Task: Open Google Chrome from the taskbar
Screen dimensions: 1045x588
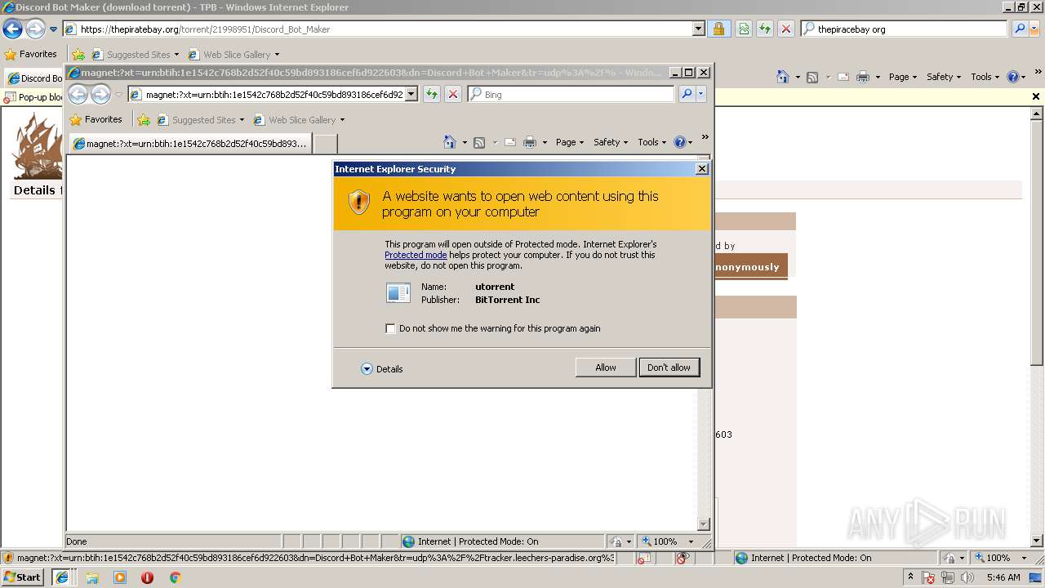Action: (x=174, y=577)
